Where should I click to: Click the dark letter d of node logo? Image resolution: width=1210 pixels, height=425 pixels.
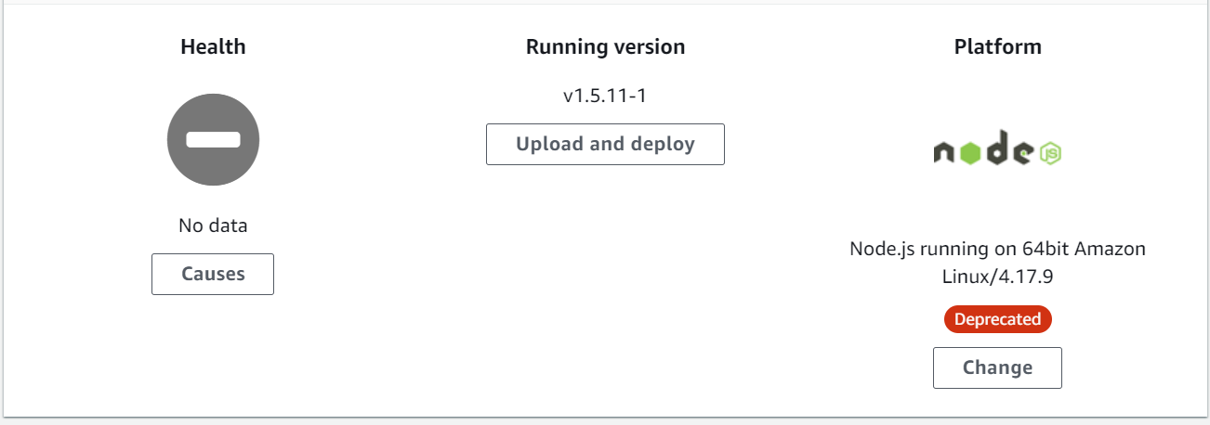[x=997, y=148]
